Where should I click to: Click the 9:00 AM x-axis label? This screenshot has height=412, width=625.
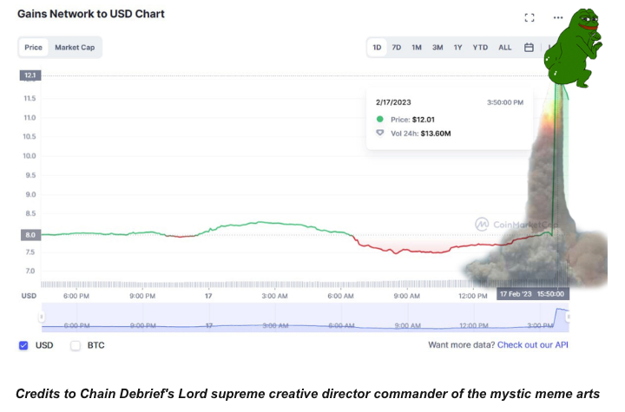(406, 296)
